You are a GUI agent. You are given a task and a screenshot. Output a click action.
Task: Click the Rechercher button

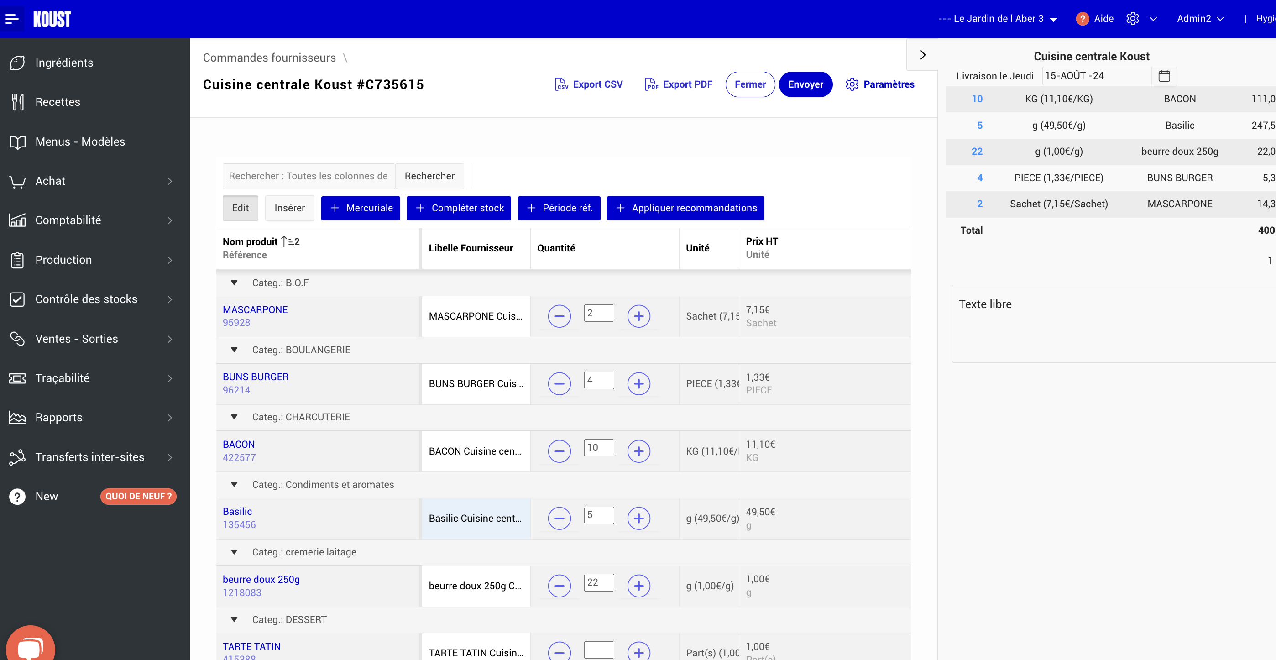coord(429,176)
